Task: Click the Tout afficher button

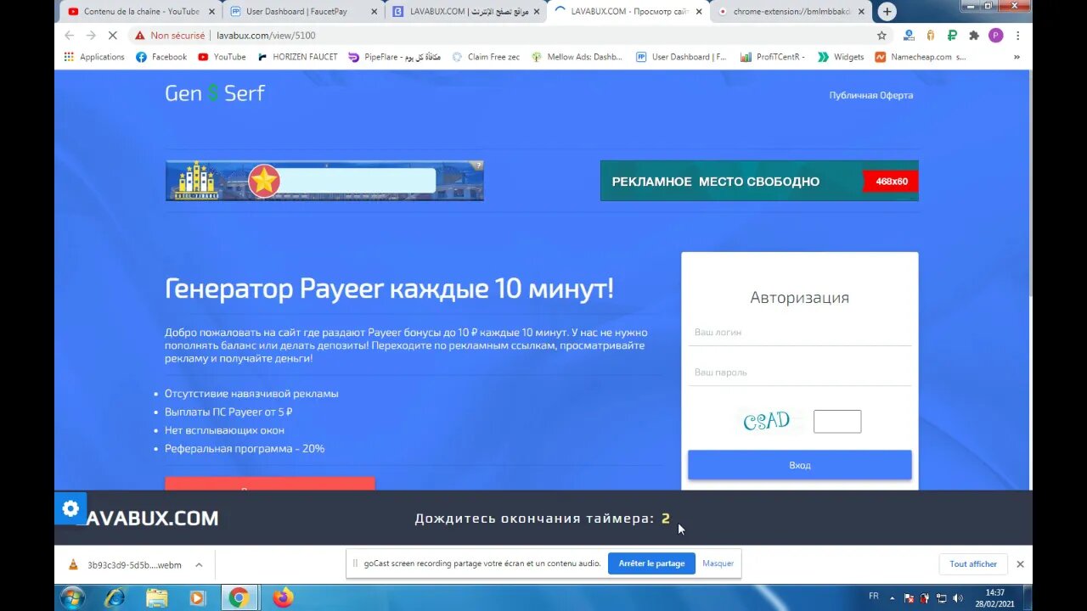Action: click(973, 564)
